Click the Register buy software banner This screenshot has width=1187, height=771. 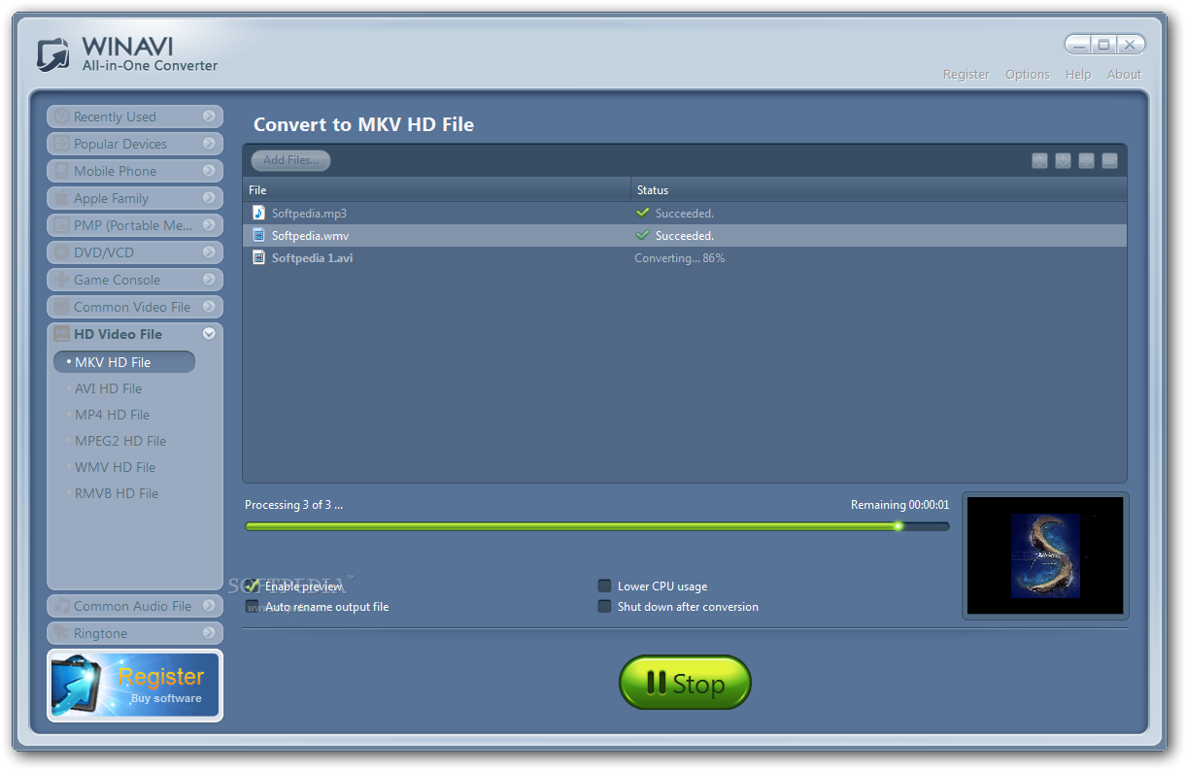coord(134,686)
